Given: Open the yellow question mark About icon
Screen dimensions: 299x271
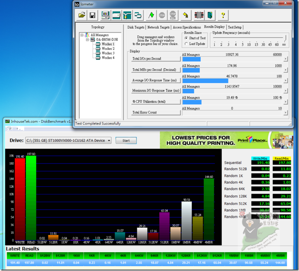Looking at the screenshot, I should tap(223, 15).
